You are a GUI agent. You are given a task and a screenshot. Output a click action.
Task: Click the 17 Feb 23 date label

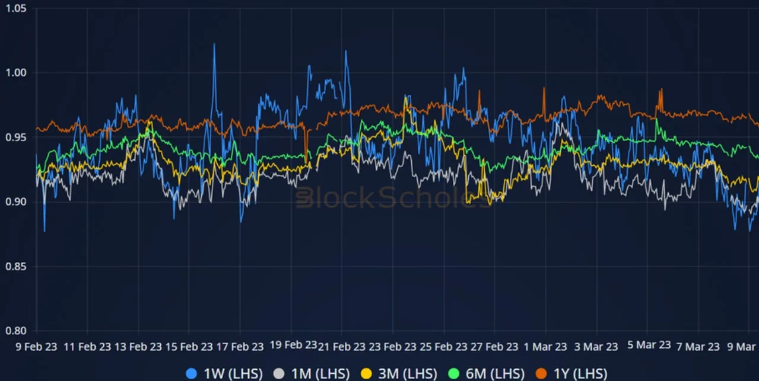pyautogui.click(x=240, y=347)
